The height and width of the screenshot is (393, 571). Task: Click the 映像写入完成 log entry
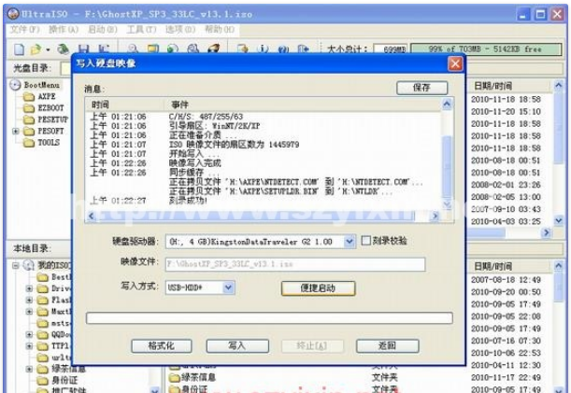pyautogui.click(x=194, y=163)
